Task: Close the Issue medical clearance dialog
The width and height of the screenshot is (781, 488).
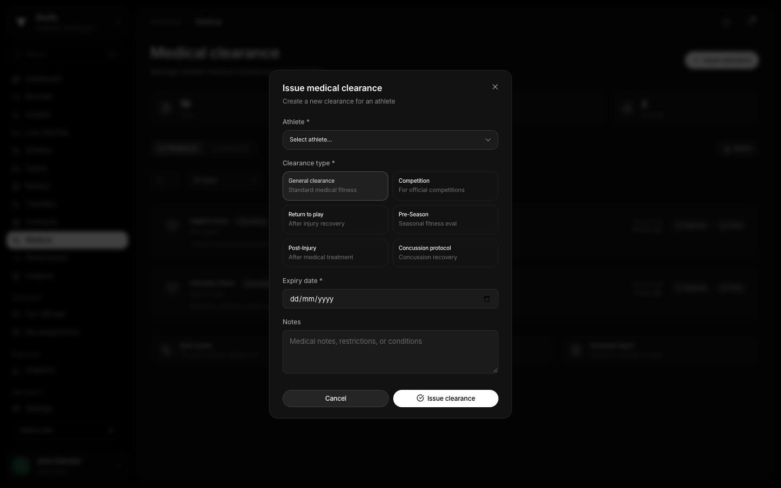Action: (495, 87)
